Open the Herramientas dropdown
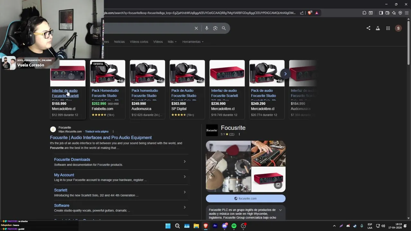The height and width of the screenshot is (231, 411). [x=193, y=42]
